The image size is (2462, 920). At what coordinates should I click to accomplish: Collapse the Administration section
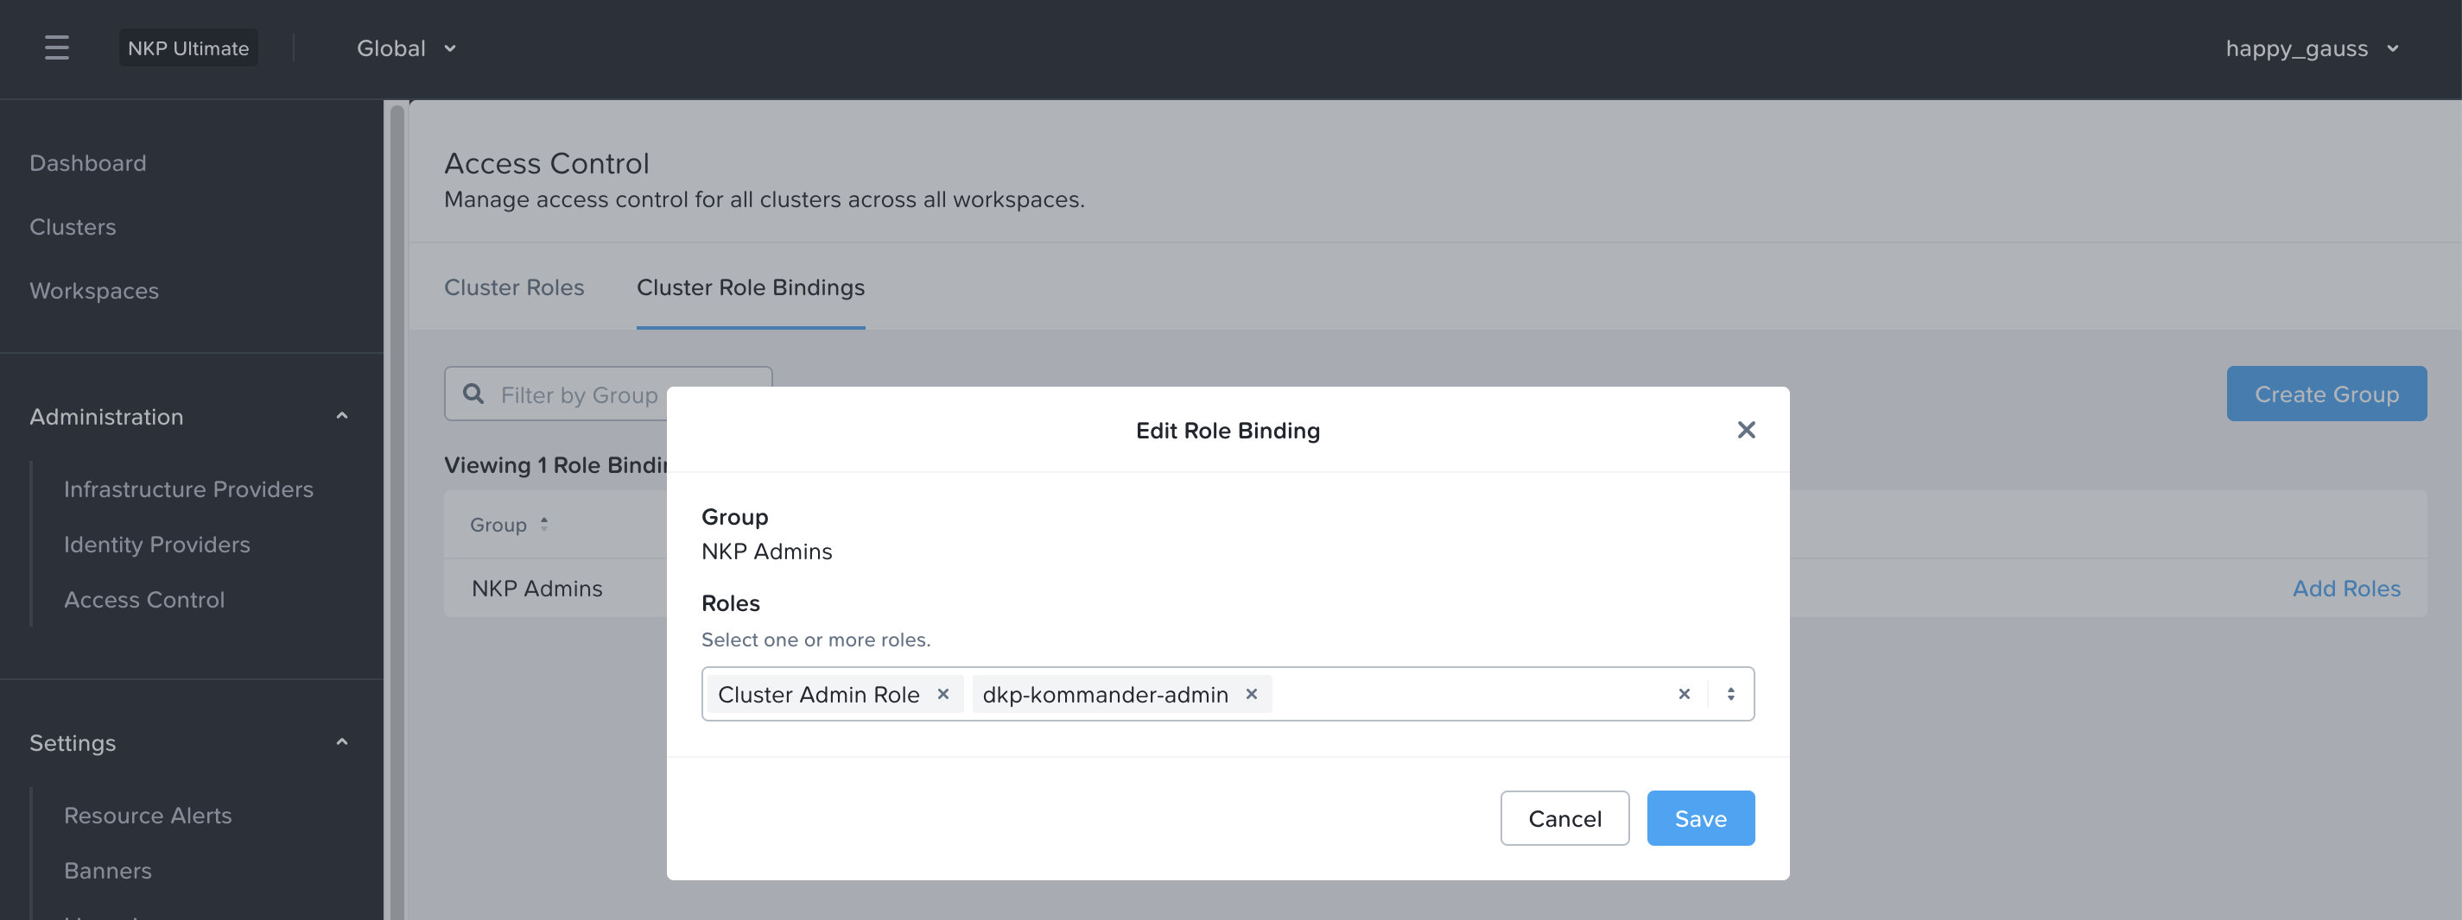(x=341, y=416)
